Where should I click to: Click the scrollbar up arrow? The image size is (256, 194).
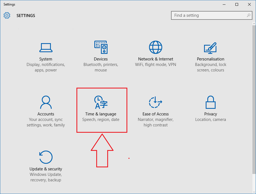click(x=254, y=24)
